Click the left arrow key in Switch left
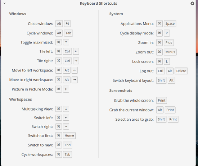 (66, 118)
